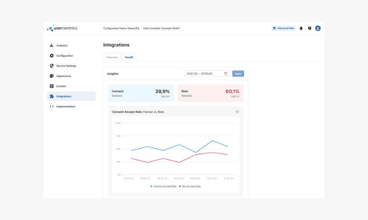Image resolution: width=368 pixels, height=220 pixels.
Task: Open the help question mark icon
Action: (x=309, y=28)
